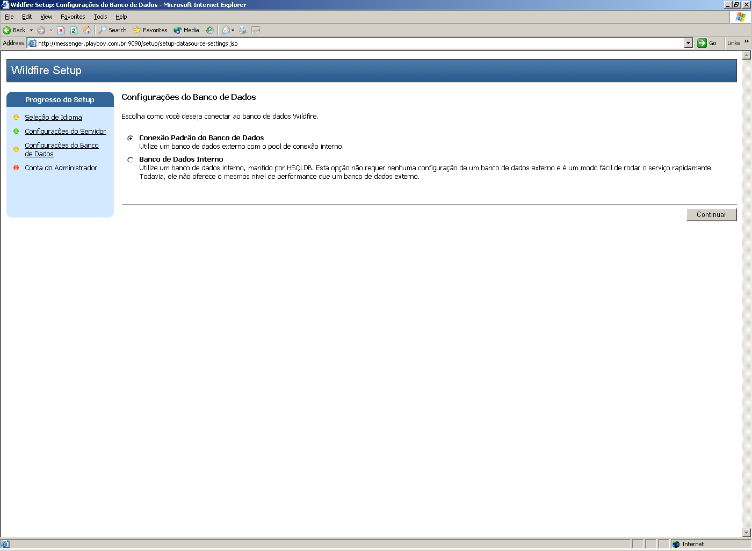752x551 pixels.
Task: Open Configurações do Servidor link
Action: click(65, 131)
